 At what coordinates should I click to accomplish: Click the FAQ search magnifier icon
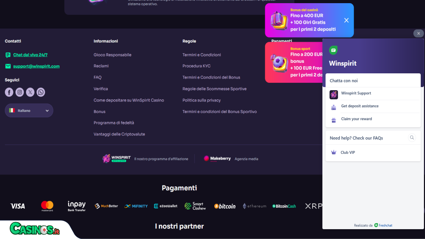point(412,138)
